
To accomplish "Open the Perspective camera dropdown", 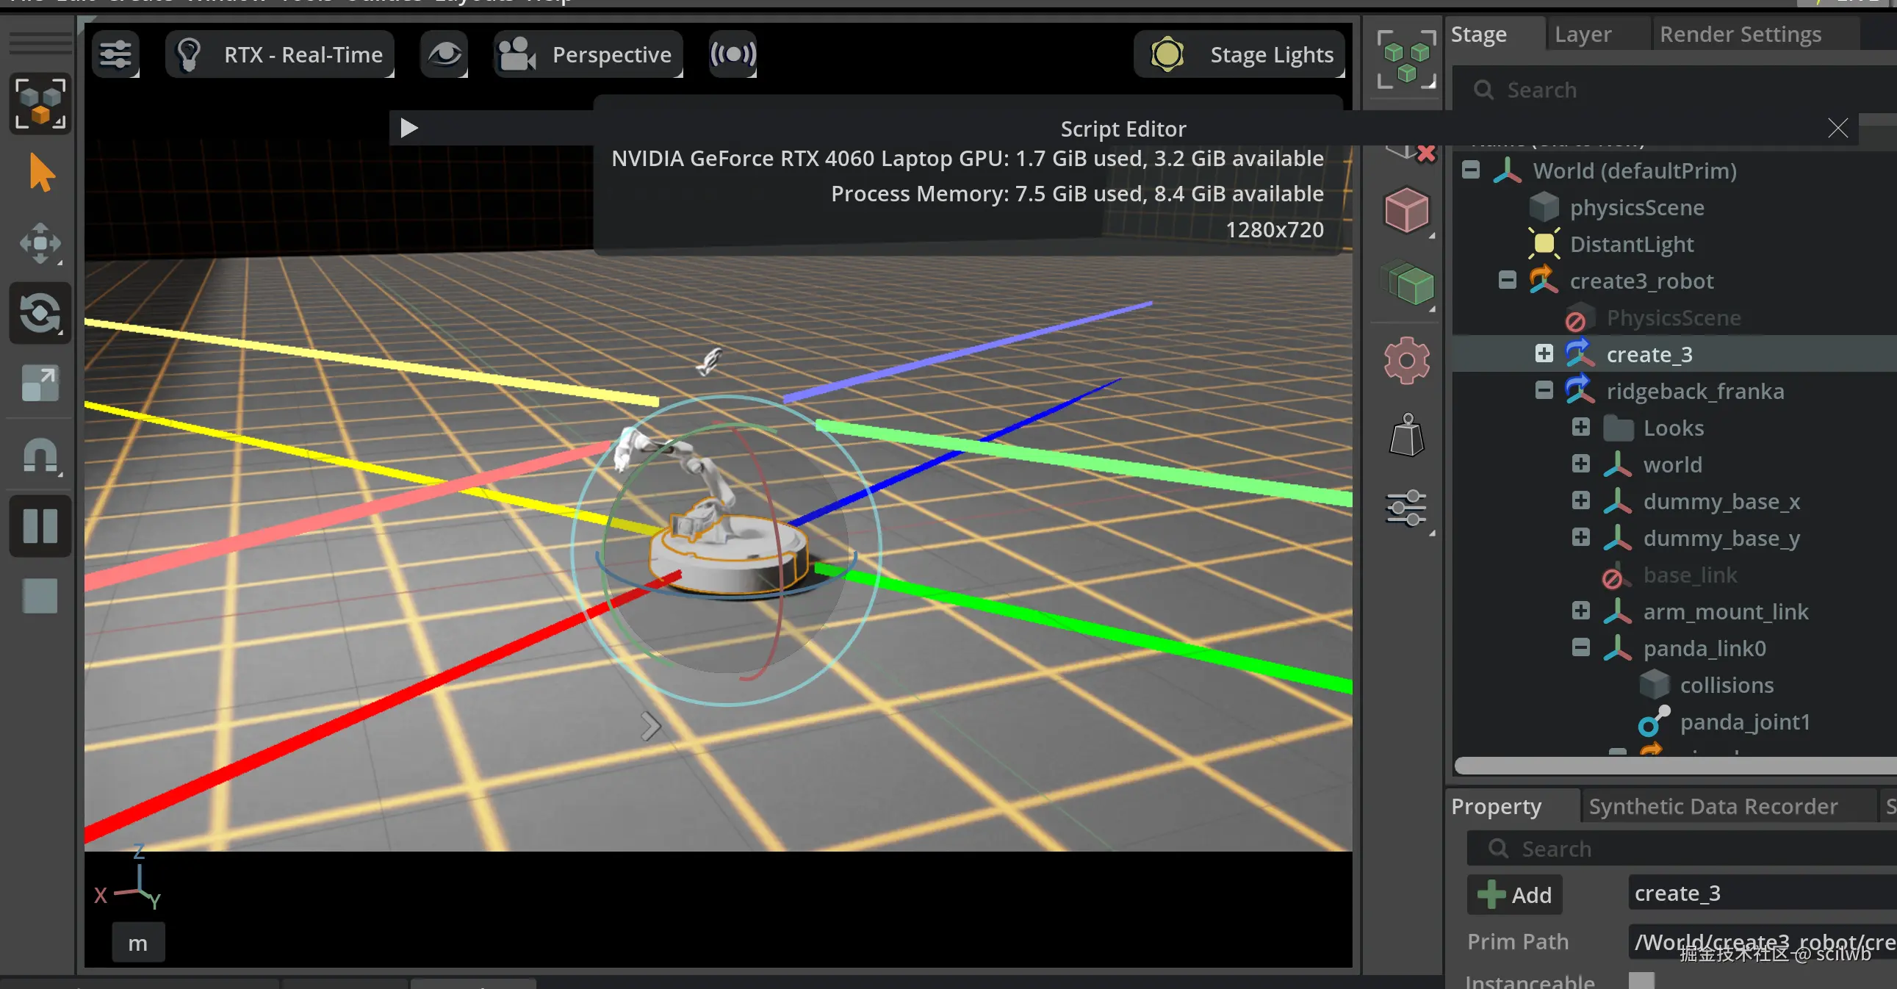I will [588, 54].
